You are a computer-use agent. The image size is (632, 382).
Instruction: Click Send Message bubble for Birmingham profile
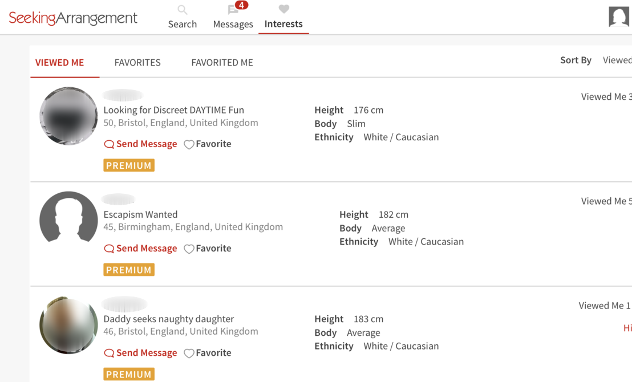pyautogui.click(x=109, y=249)
